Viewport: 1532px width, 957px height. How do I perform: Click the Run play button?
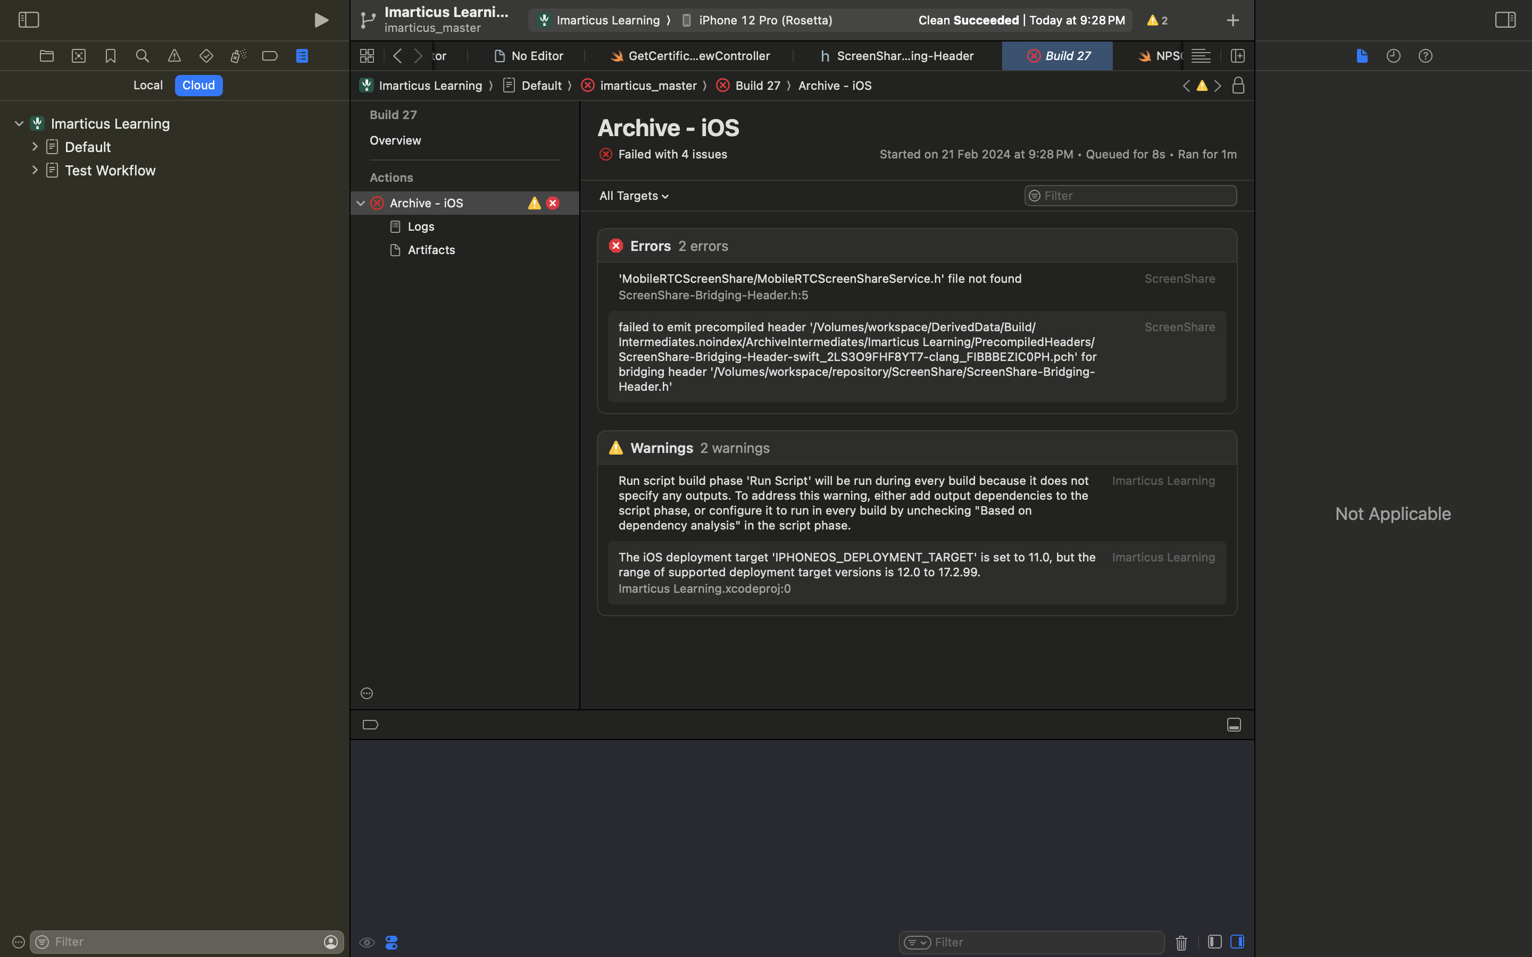321,20
